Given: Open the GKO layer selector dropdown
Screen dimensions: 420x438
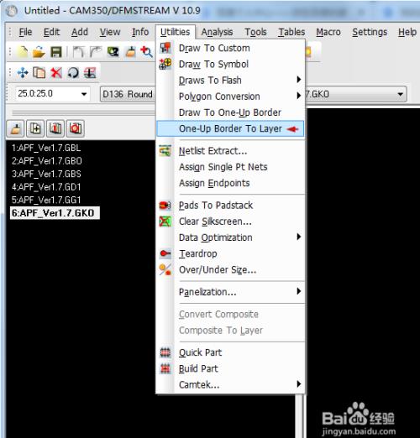Looking at the screenshot, I should pyautogui.click(x=401, y=94).
